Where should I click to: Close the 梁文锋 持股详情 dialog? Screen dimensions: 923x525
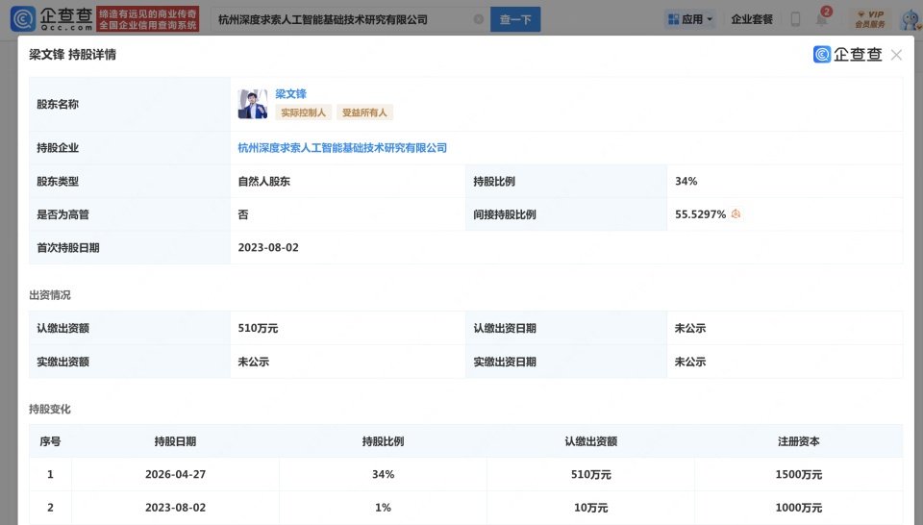click(x=896, y=55)
